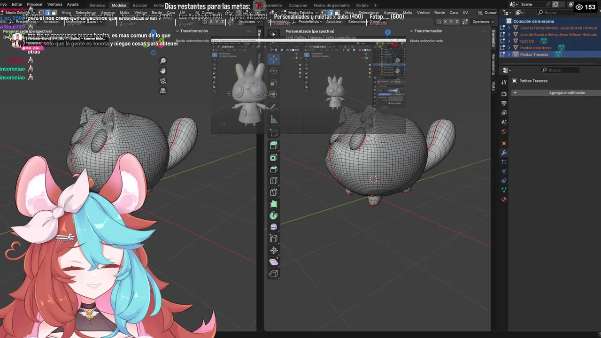Select the Rip Region tool
Image resolution: width=601 pixels, height=338 pixels.
click(x=274, y=273)
